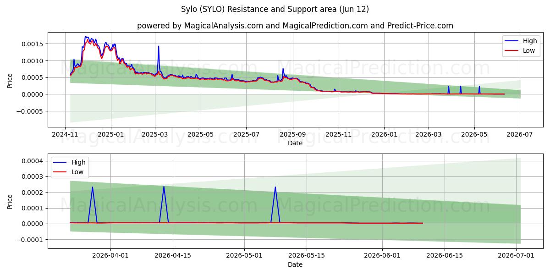The image size is (550, 275).
Task: Click the 'Date' axis title under the upper chart
Action: 295,143
